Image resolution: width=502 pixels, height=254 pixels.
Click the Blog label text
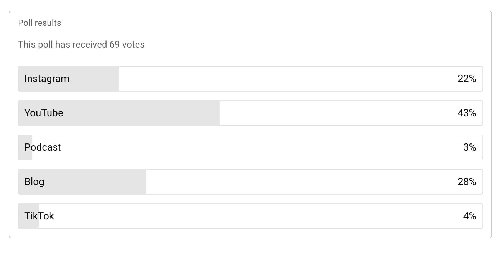(34, 182)
